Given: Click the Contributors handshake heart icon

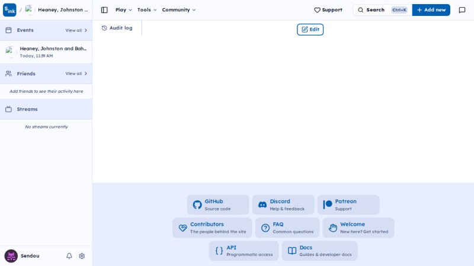Looking at the screenshot, I should [183, 228].
